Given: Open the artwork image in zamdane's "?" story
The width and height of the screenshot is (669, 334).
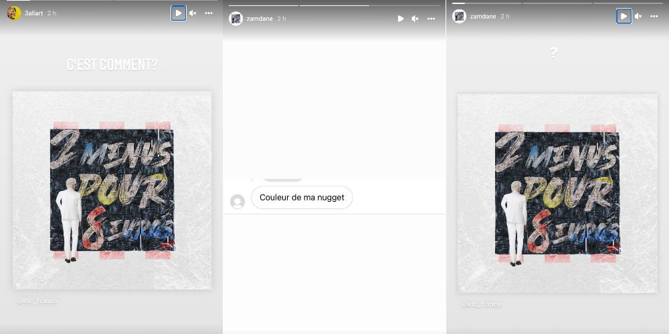Looking at the screenshot, I should (557, 194).
